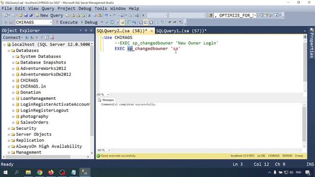Viewport: 315px width, 177px height.
Task: Click Display Estimated Execution Plan icon
Action: [112, 22]
